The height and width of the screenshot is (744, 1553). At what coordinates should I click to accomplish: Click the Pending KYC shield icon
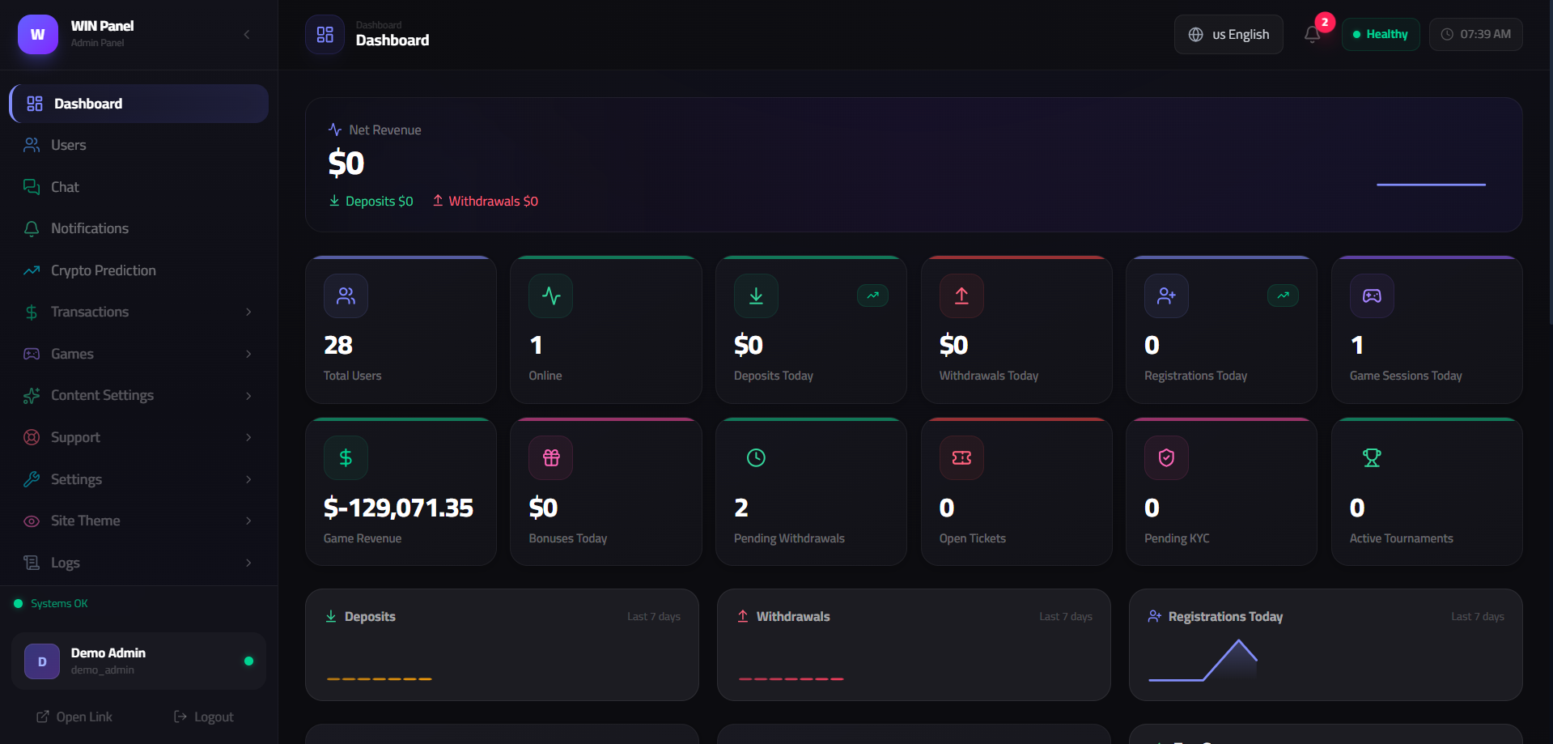click(1166, 458)
